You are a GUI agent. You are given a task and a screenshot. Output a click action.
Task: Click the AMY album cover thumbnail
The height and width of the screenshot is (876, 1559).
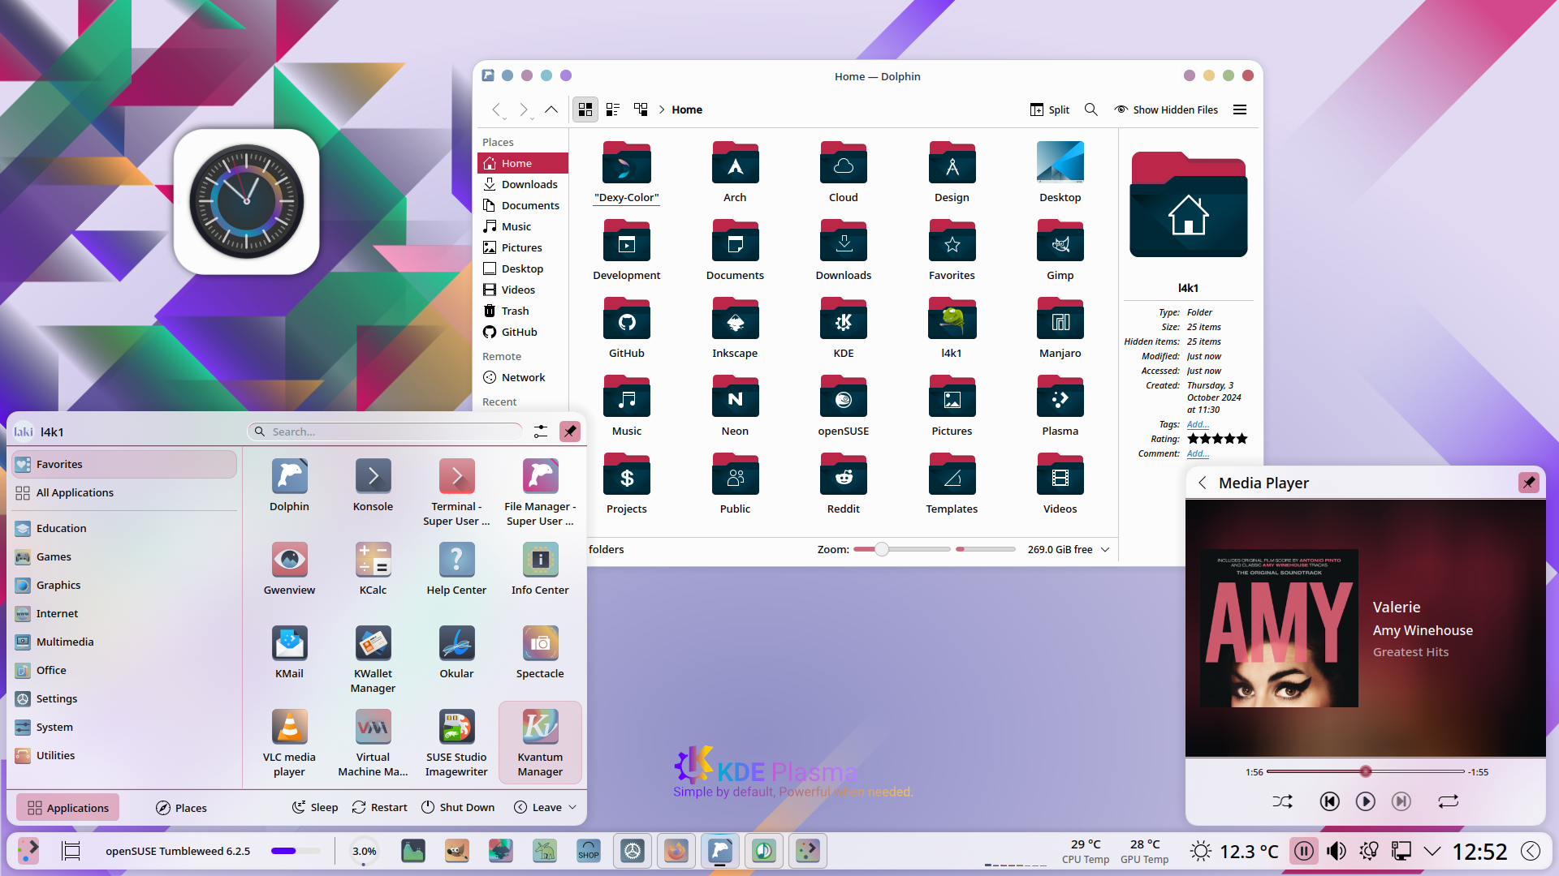(1280, 629)
